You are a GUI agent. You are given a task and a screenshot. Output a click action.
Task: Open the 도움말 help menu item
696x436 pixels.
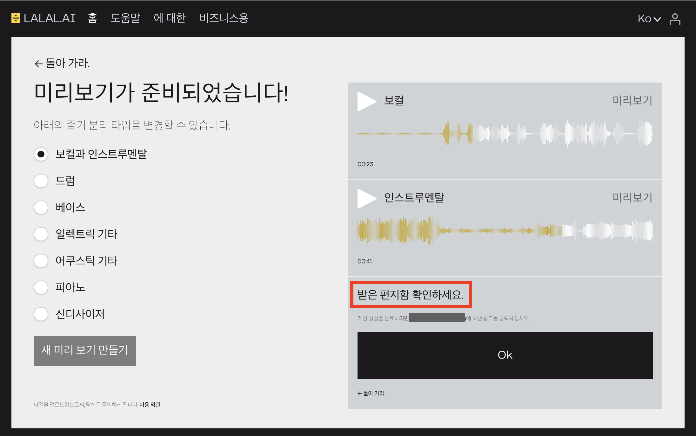pos(125,18)
